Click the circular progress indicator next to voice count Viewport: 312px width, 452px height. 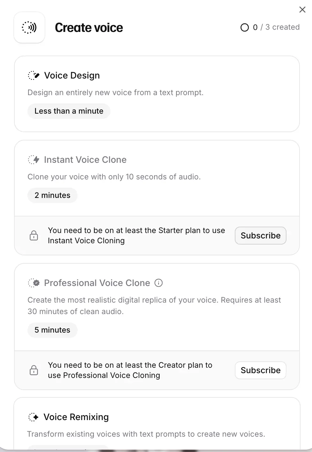pos(245,27)
